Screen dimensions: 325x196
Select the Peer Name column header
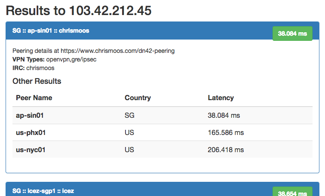pyautogui.click(x=34, y=98)
